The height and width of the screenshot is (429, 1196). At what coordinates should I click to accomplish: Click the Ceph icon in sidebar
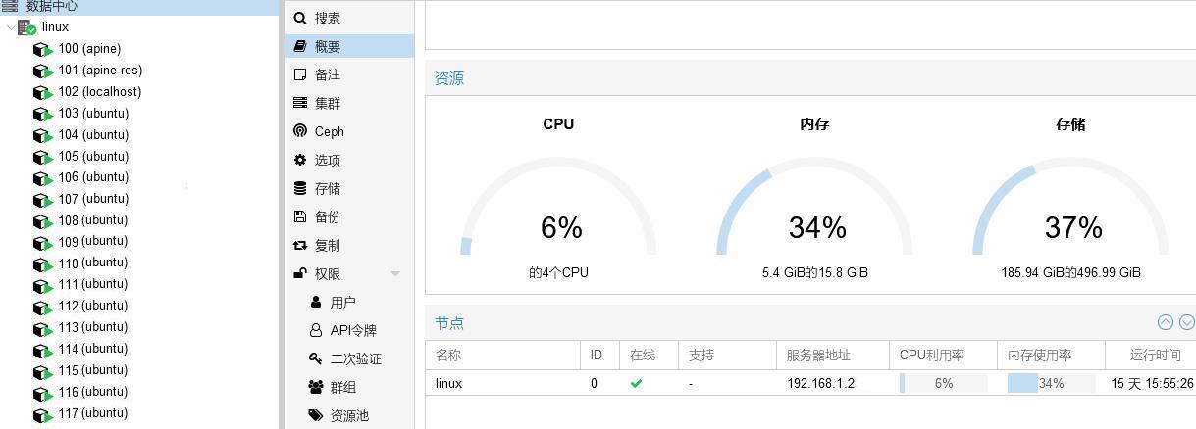click(x=300, y=131)
